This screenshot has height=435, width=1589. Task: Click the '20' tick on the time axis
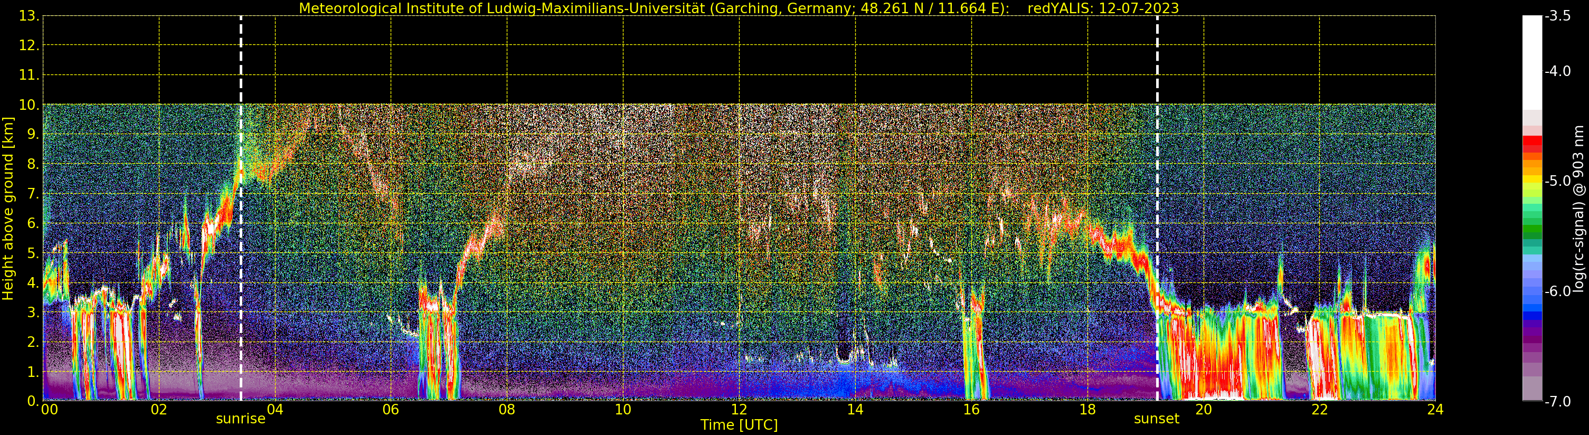click(x=1204, y=410)
